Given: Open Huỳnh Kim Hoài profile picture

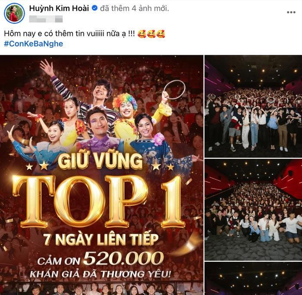Looking at the screenshot, I should pos(14,13).
